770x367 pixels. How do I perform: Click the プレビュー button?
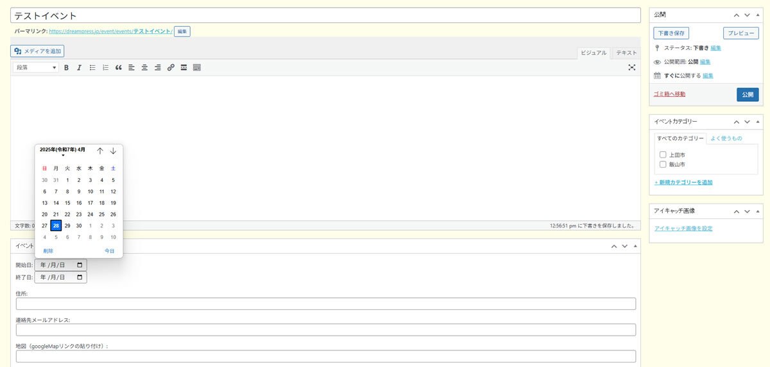pos(741,33)
